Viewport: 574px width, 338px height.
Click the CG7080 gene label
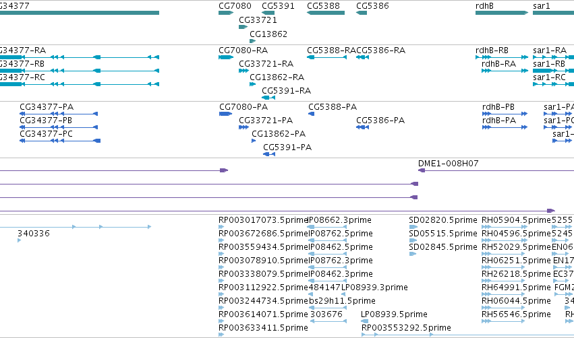pyautogui.click(x=235, y=6)
